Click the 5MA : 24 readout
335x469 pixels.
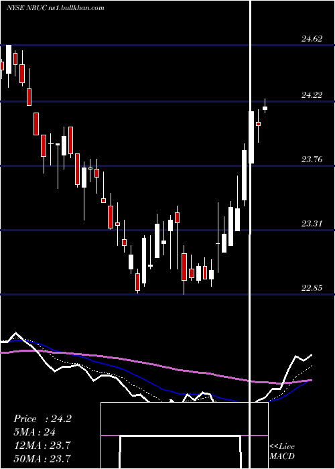point(35,432)
